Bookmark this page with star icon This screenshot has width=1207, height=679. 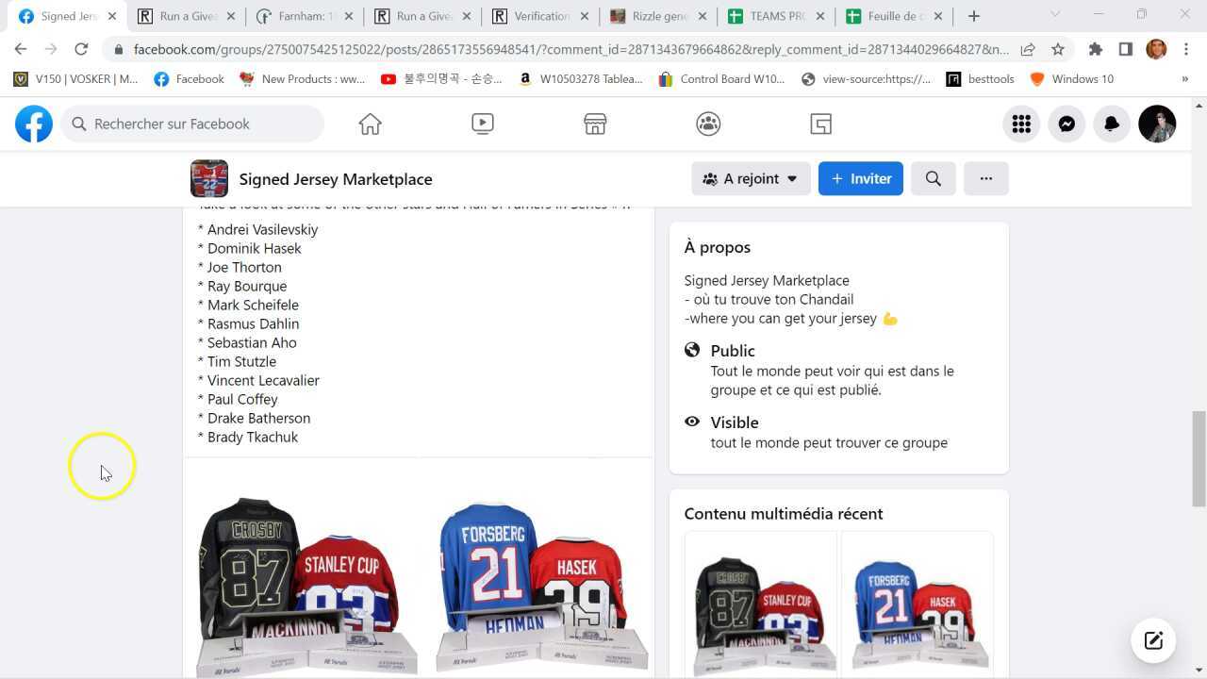1058,49
